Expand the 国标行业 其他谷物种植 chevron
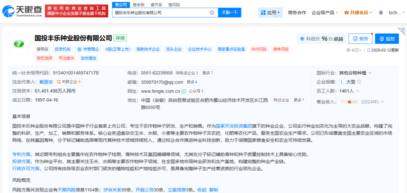This screenshot has height=193, width=407. [x=370, y=73]
